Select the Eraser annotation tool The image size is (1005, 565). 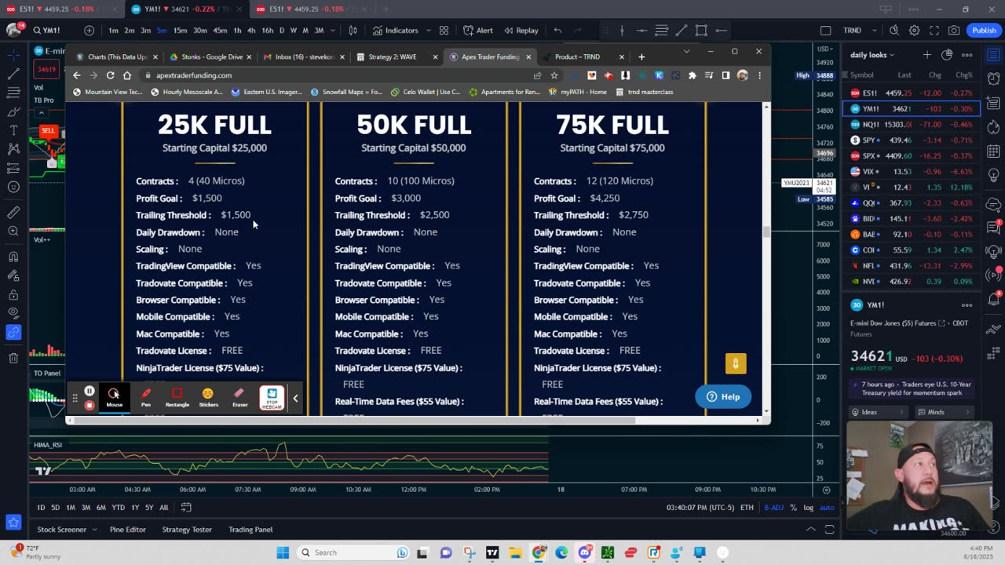(x=239, y=397)
